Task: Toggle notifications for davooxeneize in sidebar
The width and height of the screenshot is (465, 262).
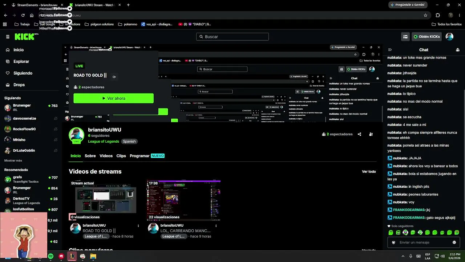Action: [56, 119]
